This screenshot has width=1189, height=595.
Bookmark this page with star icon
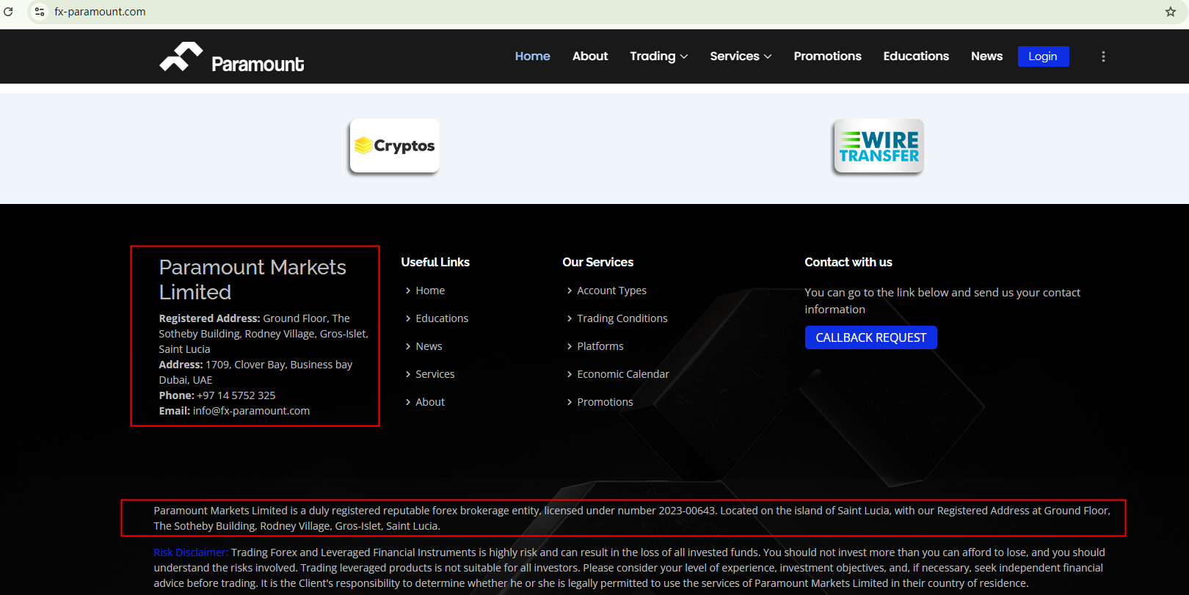click(x=1171, y=12)
